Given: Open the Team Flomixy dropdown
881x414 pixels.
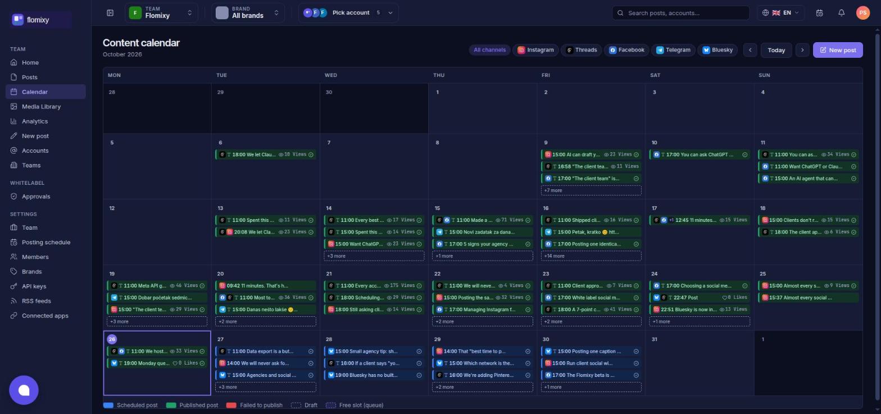Looking at the screenshot, I should click(x=161, y=13).
